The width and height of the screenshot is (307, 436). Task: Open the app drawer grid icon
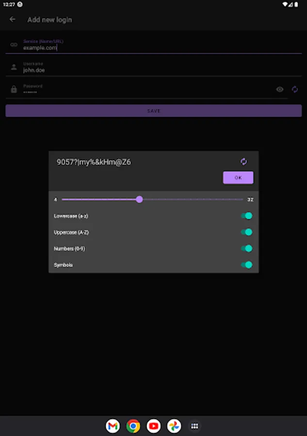(194, 426)
